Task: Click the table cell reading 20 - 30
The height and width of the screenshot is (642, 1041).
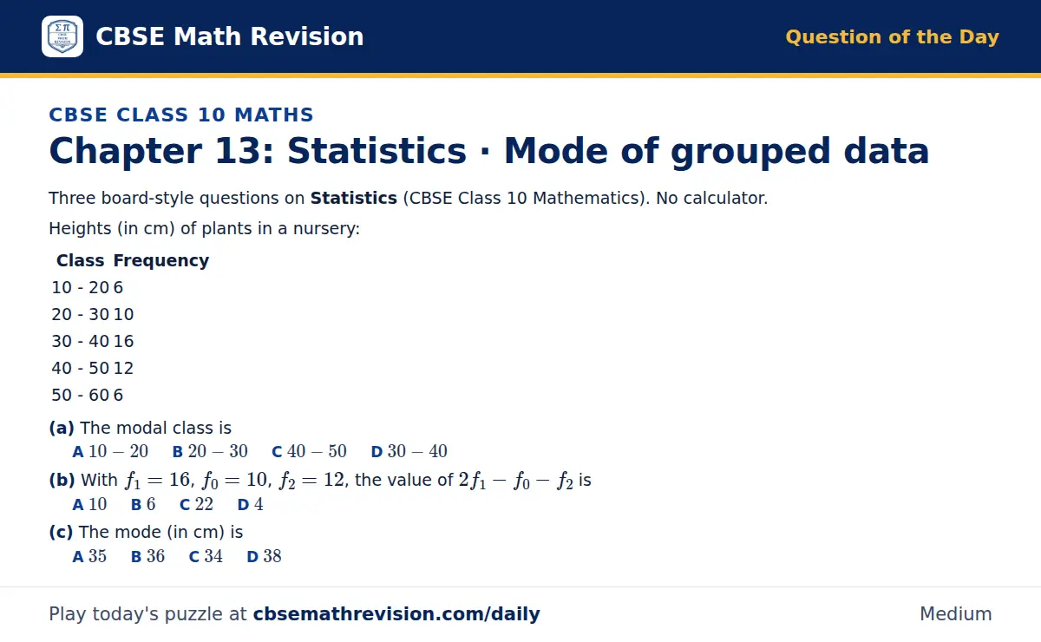Action: (80, 314)
